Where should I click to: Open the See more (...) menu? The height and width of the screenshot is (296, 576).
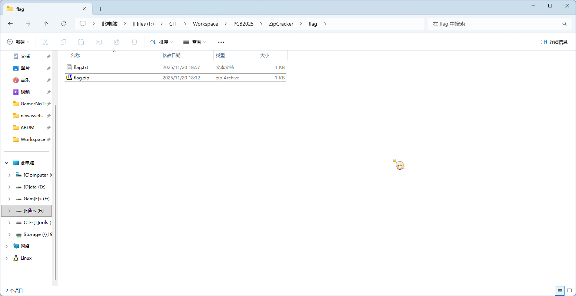click(x=221, y=42)
